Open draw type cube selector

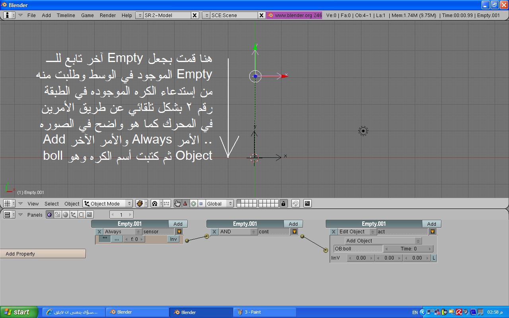tap(142, 204)
